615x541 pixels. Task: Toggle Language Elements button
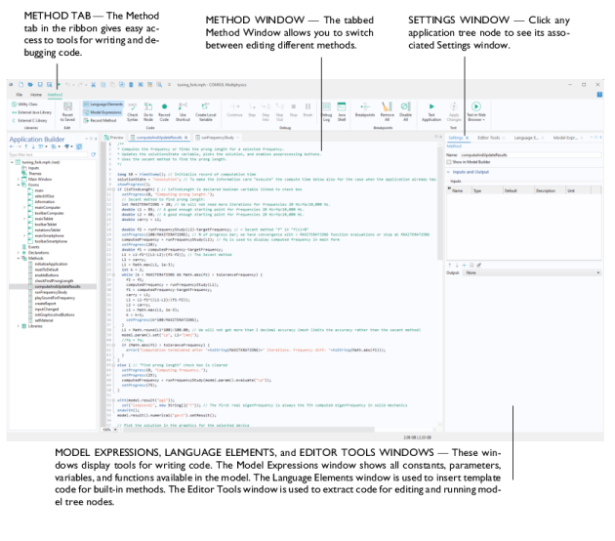[104, 103]
